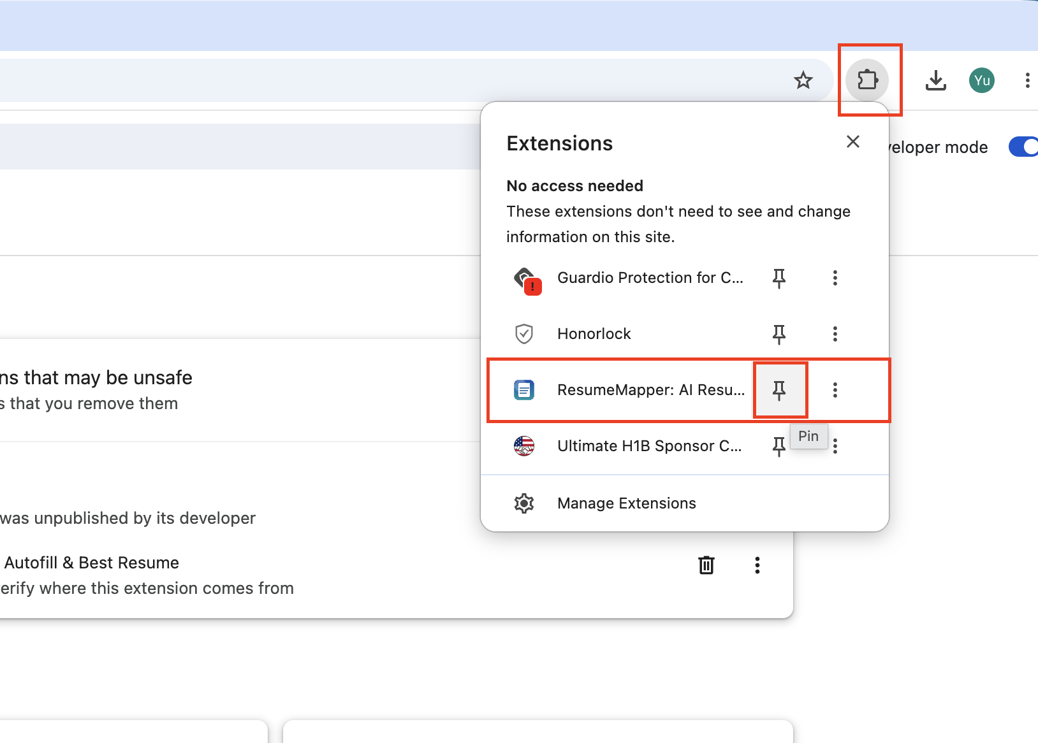Toggle Developer mode switch

(x=1023, y=147)
